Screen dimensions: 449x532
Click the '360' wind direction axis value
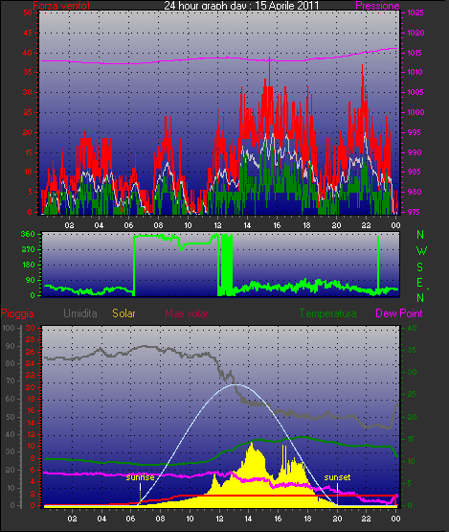coord(28,234)
